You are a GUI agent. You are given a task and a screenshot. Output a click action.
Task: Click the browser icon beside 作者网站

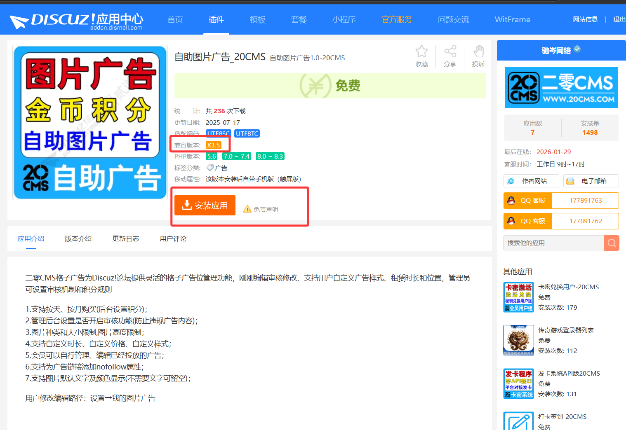click(x=511, y=181)
